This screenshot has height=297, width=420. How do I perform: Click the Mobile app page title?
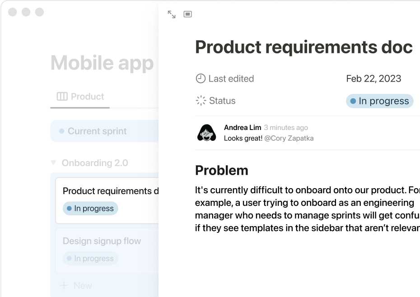point(102,63)
